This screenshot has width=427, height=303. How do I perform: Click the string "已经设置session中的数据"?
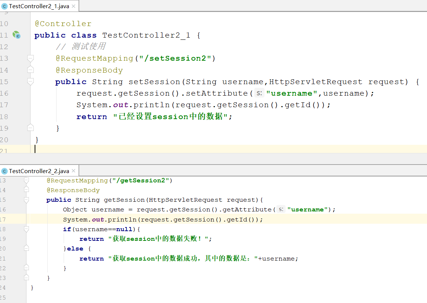[171, 117]
